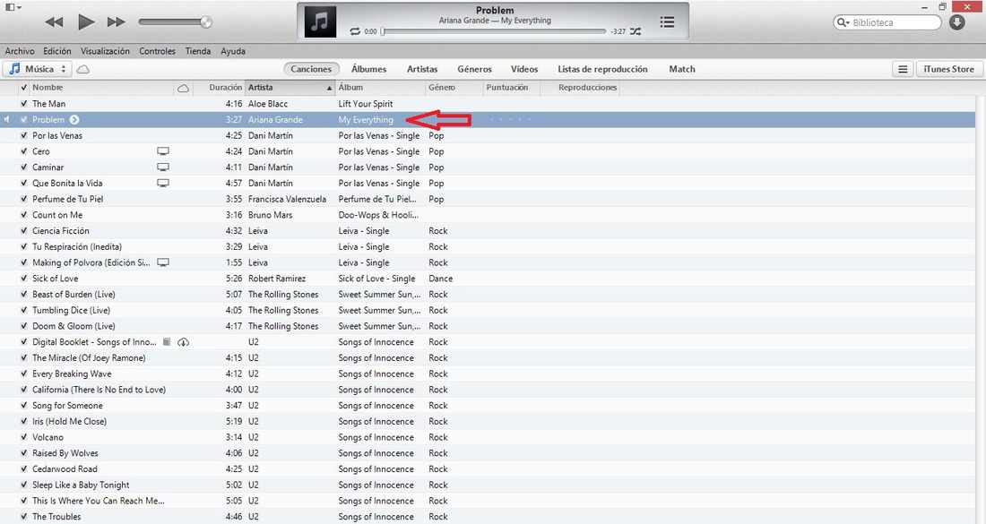Open the Archivo menu
Screen dimensions: 986x524
pyautogui.click(x=20, y=52)
